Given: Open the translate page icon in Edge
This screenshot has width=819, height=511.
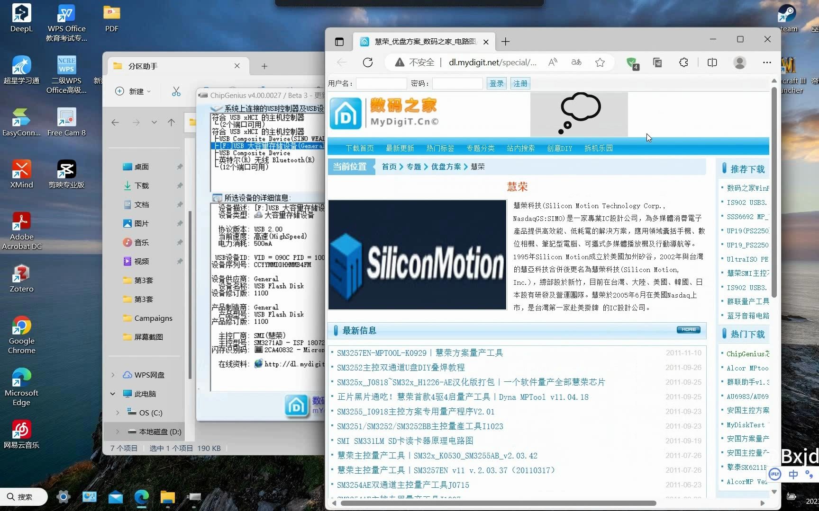Looking at the screenshot, I should (576, 62).
